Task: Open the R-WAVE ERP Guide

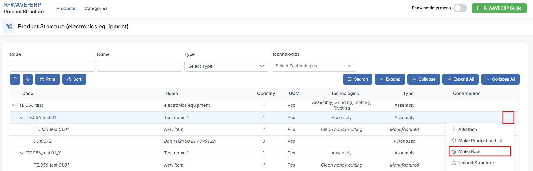Action: click(x=499, y=8)
